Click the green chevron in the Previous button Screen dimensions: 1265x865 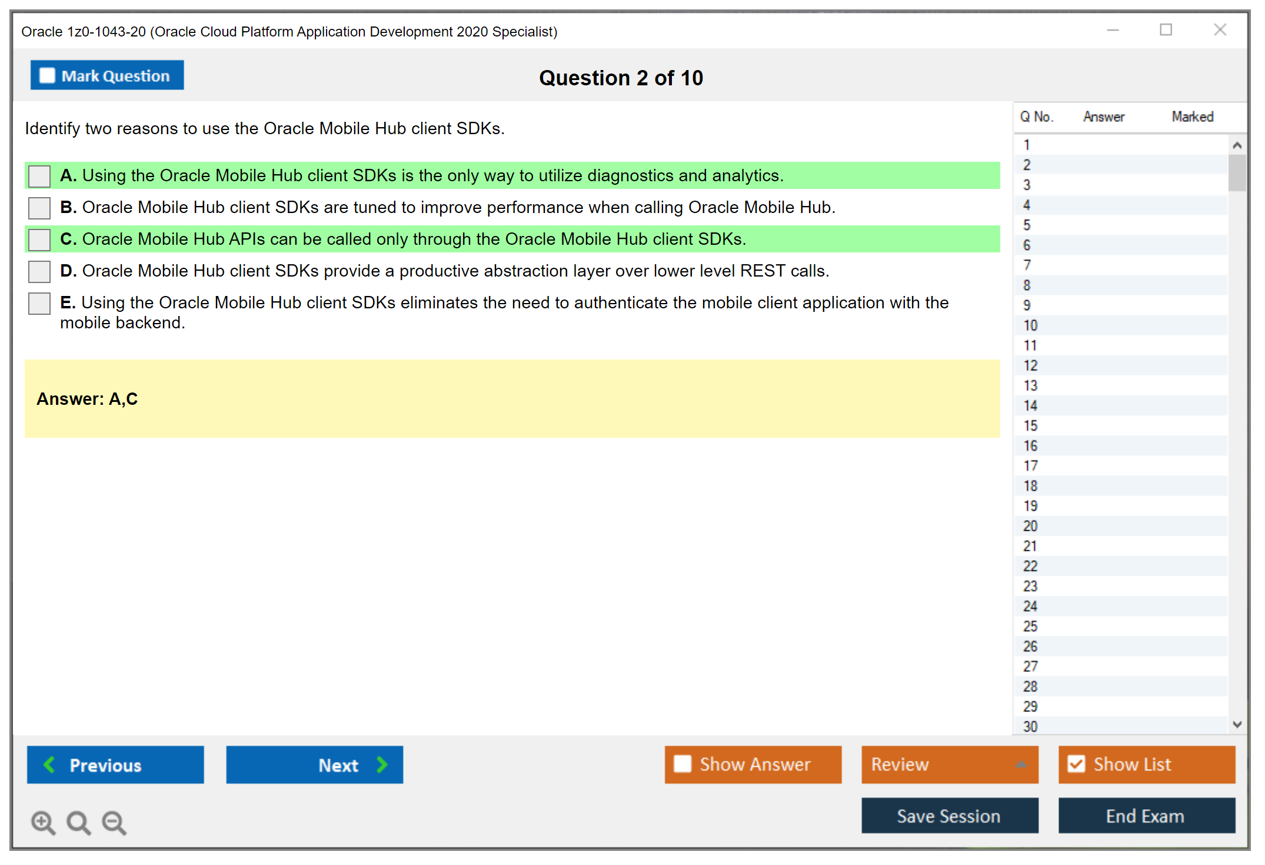tap(49, 764)
